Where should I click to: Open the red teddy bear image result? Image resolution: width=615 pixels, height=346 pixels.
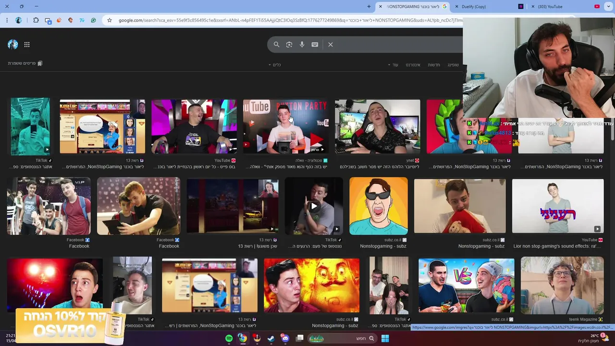click(460, 206)
